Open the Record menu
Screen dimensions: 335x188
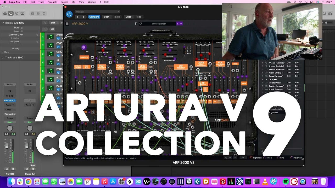pyautogui.click(x=64, y=2)
